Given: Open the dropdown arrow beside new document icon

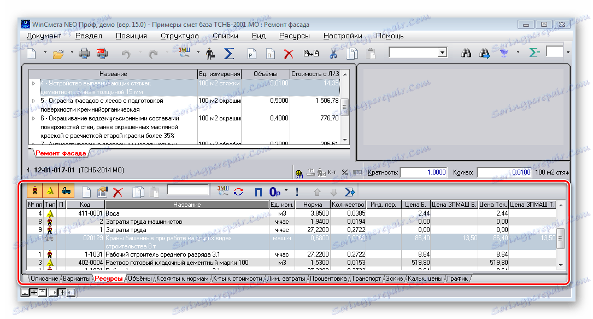Looking at the screenshot, I should 45,52.
